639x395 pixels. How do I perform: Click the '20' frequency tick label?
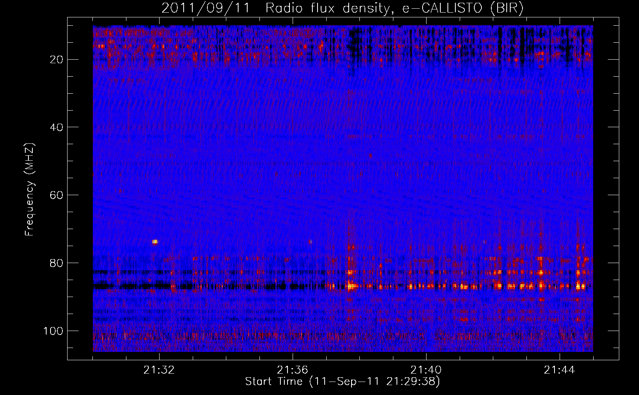coord(56,60)
